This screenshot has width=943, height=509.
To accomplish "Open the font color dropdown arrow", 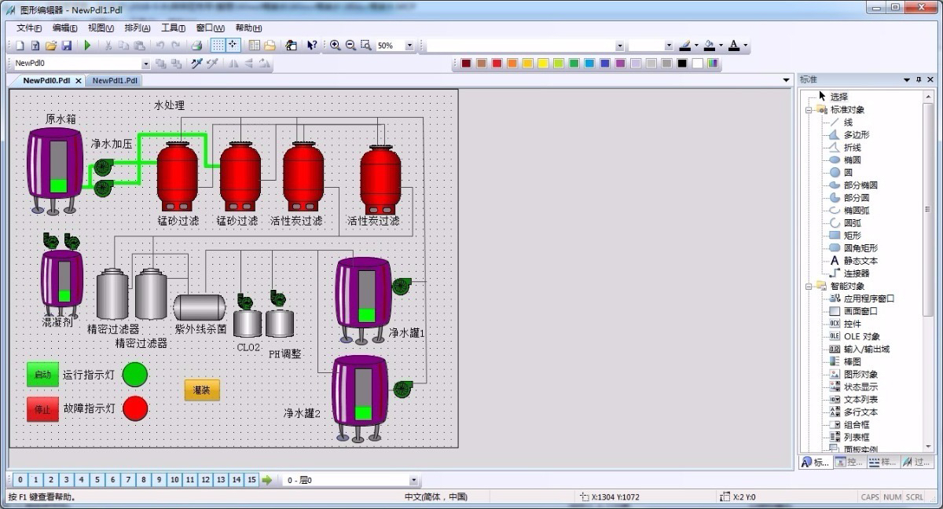I will (745, 46).
